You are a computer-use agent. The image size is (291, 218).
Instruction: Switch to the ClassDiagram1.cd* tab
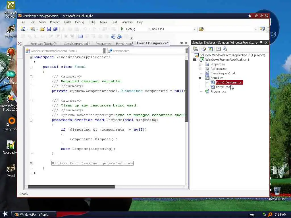click(77, 44)
